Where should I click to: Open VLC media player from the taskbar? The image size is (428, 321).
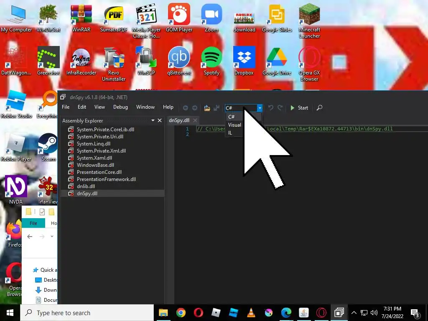[251, 313]
